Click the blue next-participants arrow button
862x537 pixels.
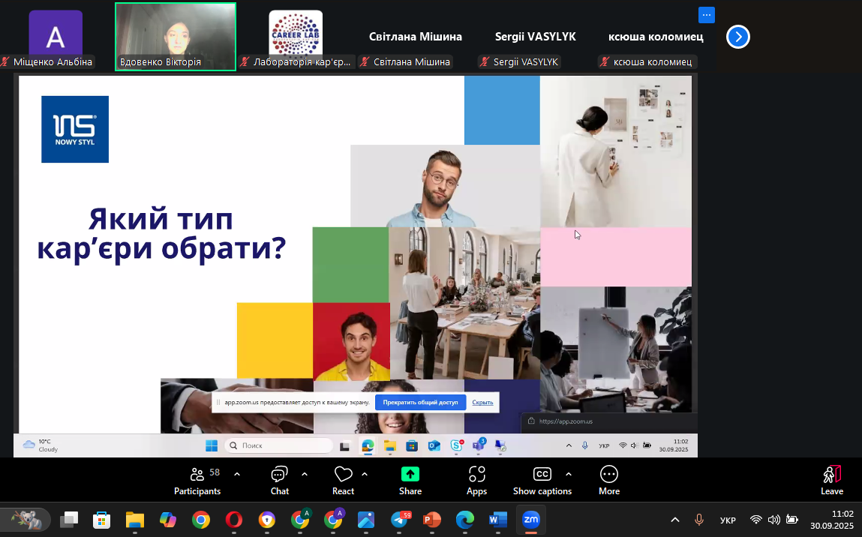737,37
